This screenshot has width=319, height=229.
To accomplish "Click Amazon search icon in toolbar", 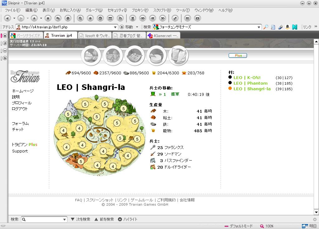I will click(287, 27).
